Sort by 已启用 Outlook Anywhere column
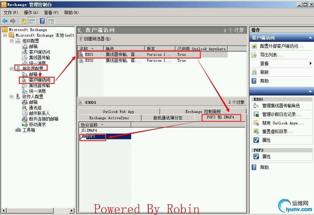Viewport: 314px width, 215px height. [201, 48]
